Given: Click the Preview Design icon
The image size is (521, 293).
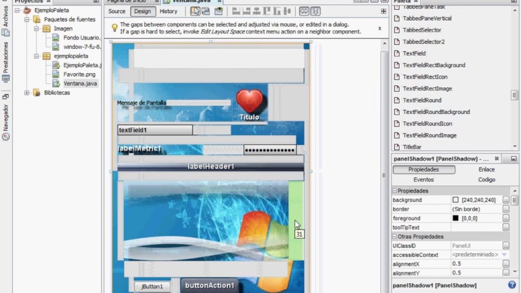Looking at the screenshot, I should point(219,11).
